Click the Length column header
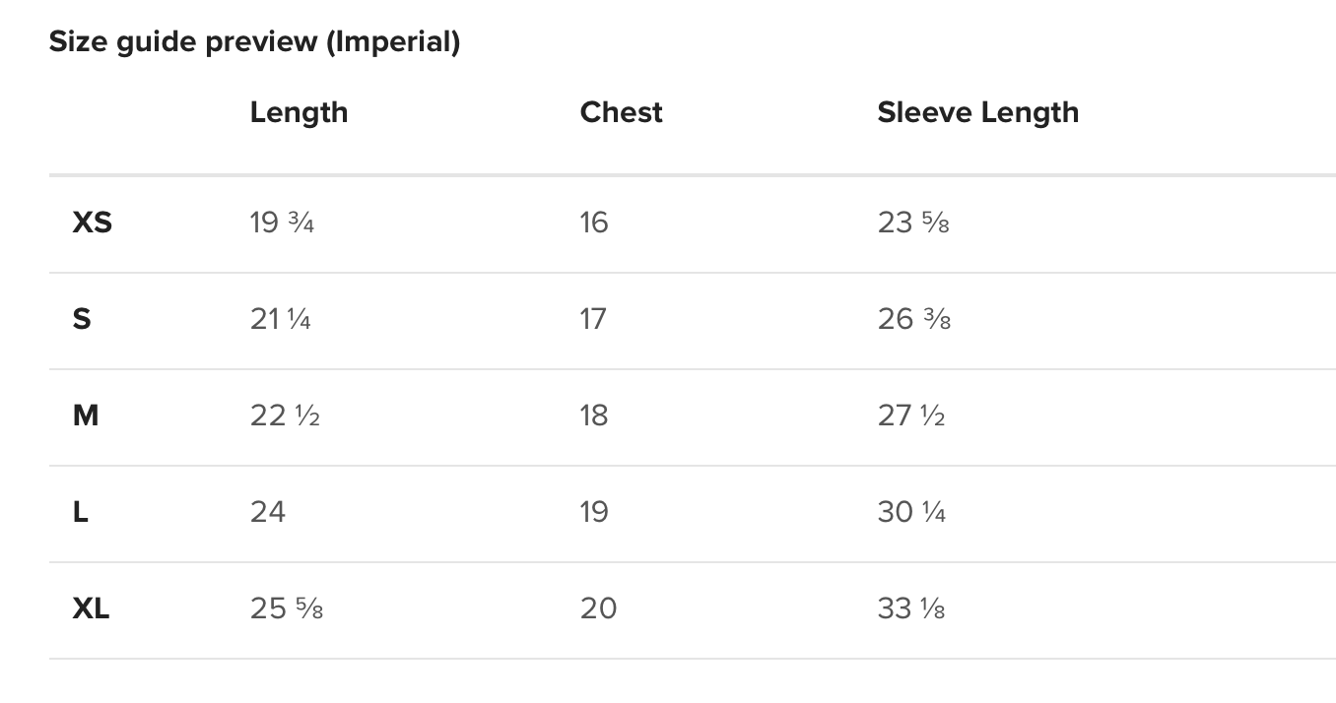 click(299, 113)
